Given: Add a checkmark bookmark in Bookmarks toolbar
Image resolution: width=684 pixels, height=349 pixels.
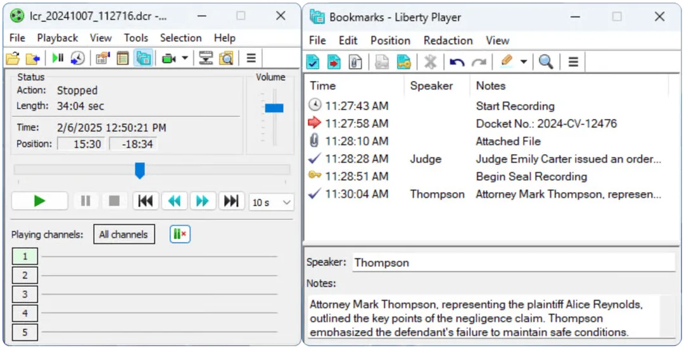Looking at the screenshot, I should pyautogui.click(x=313, y=62).
